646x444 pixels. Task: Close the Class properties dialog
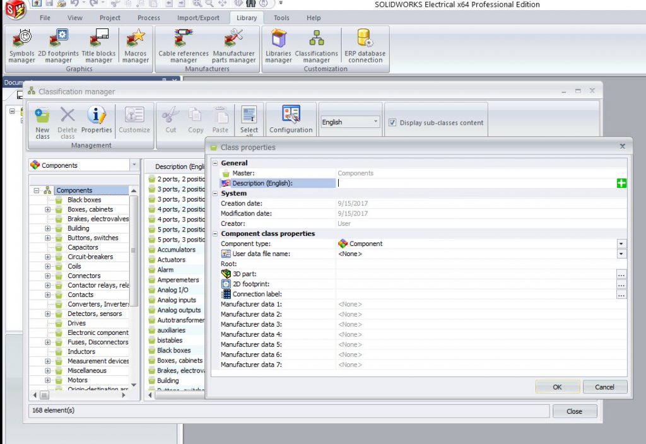pyautogui.click(x=623, y=146)
